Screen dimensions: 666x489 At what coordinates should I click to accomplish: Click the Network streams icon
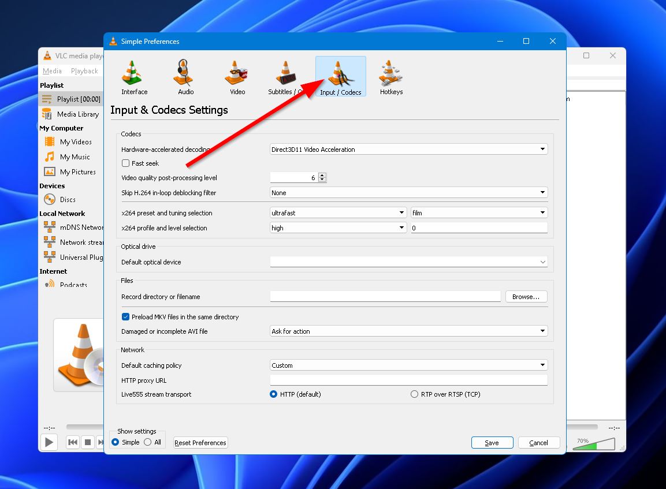[50, 242]
